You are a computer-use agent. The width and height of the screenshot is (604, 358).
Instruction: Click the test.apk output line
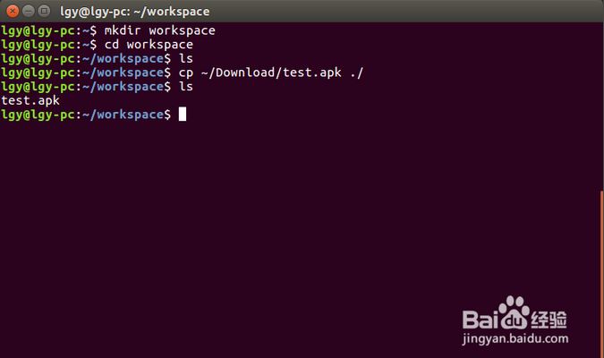point(30,100)
